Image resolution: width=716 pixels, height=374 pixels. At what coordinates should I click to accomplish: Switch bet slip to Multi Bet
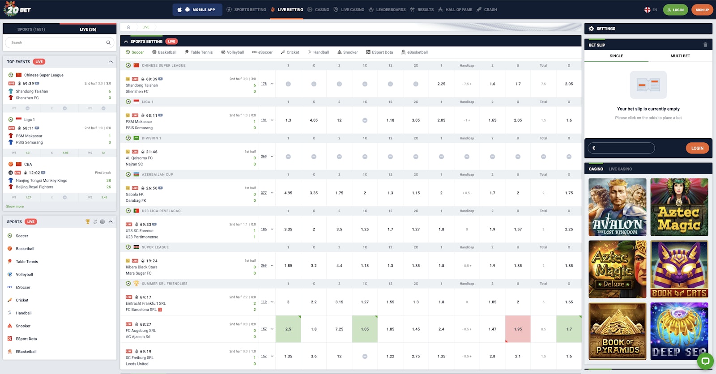[680, 56]
